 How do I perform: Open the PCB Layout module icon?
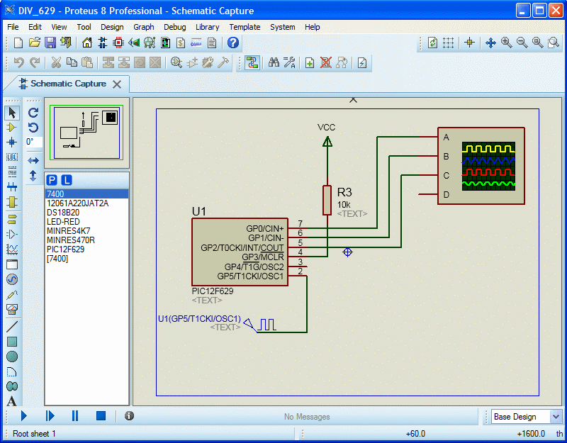pyautogui.click(x=118, y=43)
